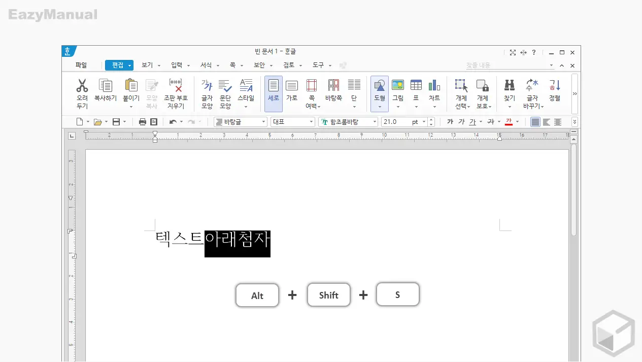Click the save diskette icon

116,122
